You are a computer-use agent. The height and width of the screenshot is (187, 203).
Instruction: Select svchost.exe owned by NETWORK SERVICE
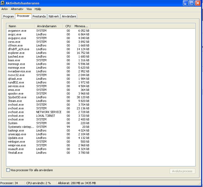pyautogui.click(x=49, y=112)
